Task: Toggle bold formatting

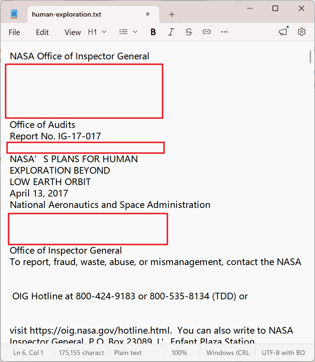Action: (153, 32)
